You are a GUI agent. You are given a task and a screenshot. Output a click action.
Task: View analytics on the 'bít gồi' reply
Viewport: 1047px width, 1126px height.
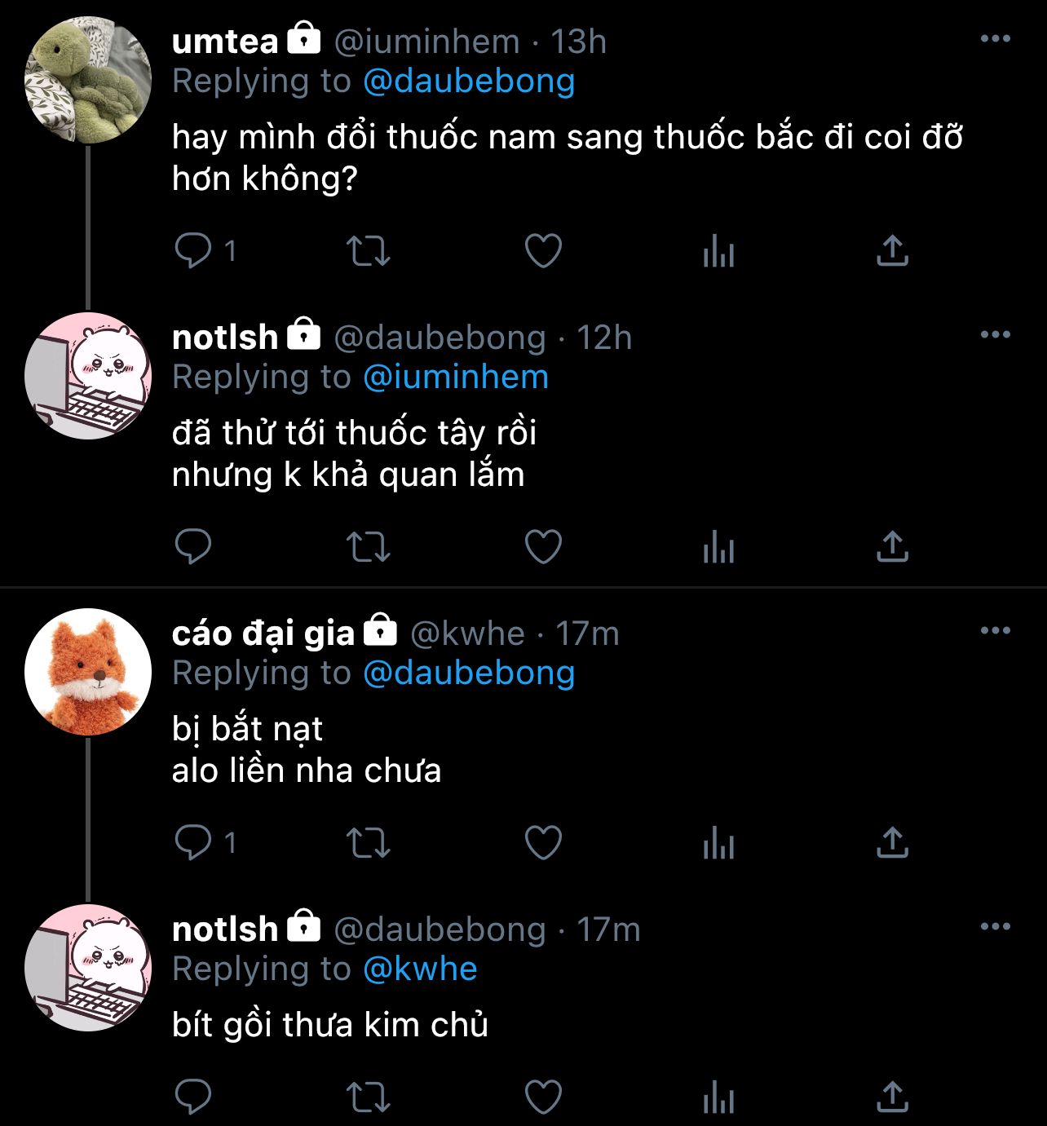718,1097
